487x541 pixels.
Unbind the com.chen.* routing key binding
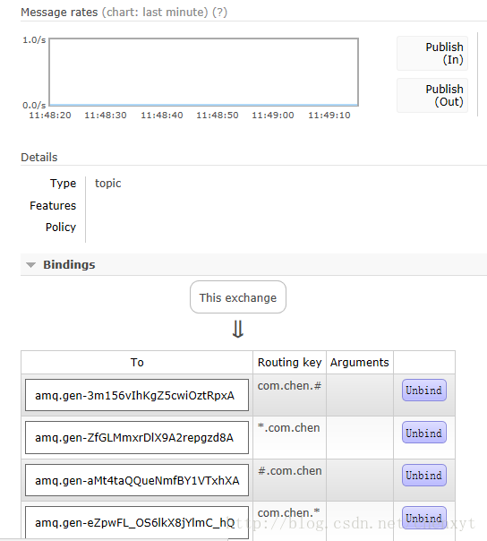(423, 518)
